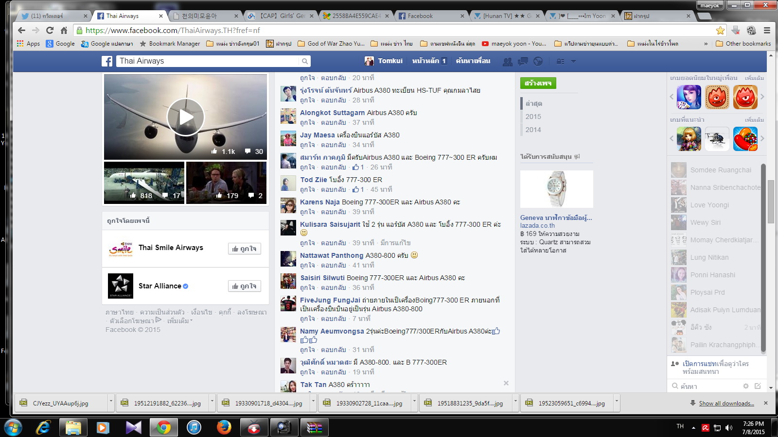Image resolution: width=778 pixels, height=437 pixels.
Task: Play the airplane video
Action: tap(185, 117)
